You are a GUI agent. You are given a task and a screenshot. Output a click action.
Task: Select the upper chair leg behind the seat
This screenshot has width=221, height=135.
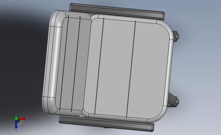176,36
